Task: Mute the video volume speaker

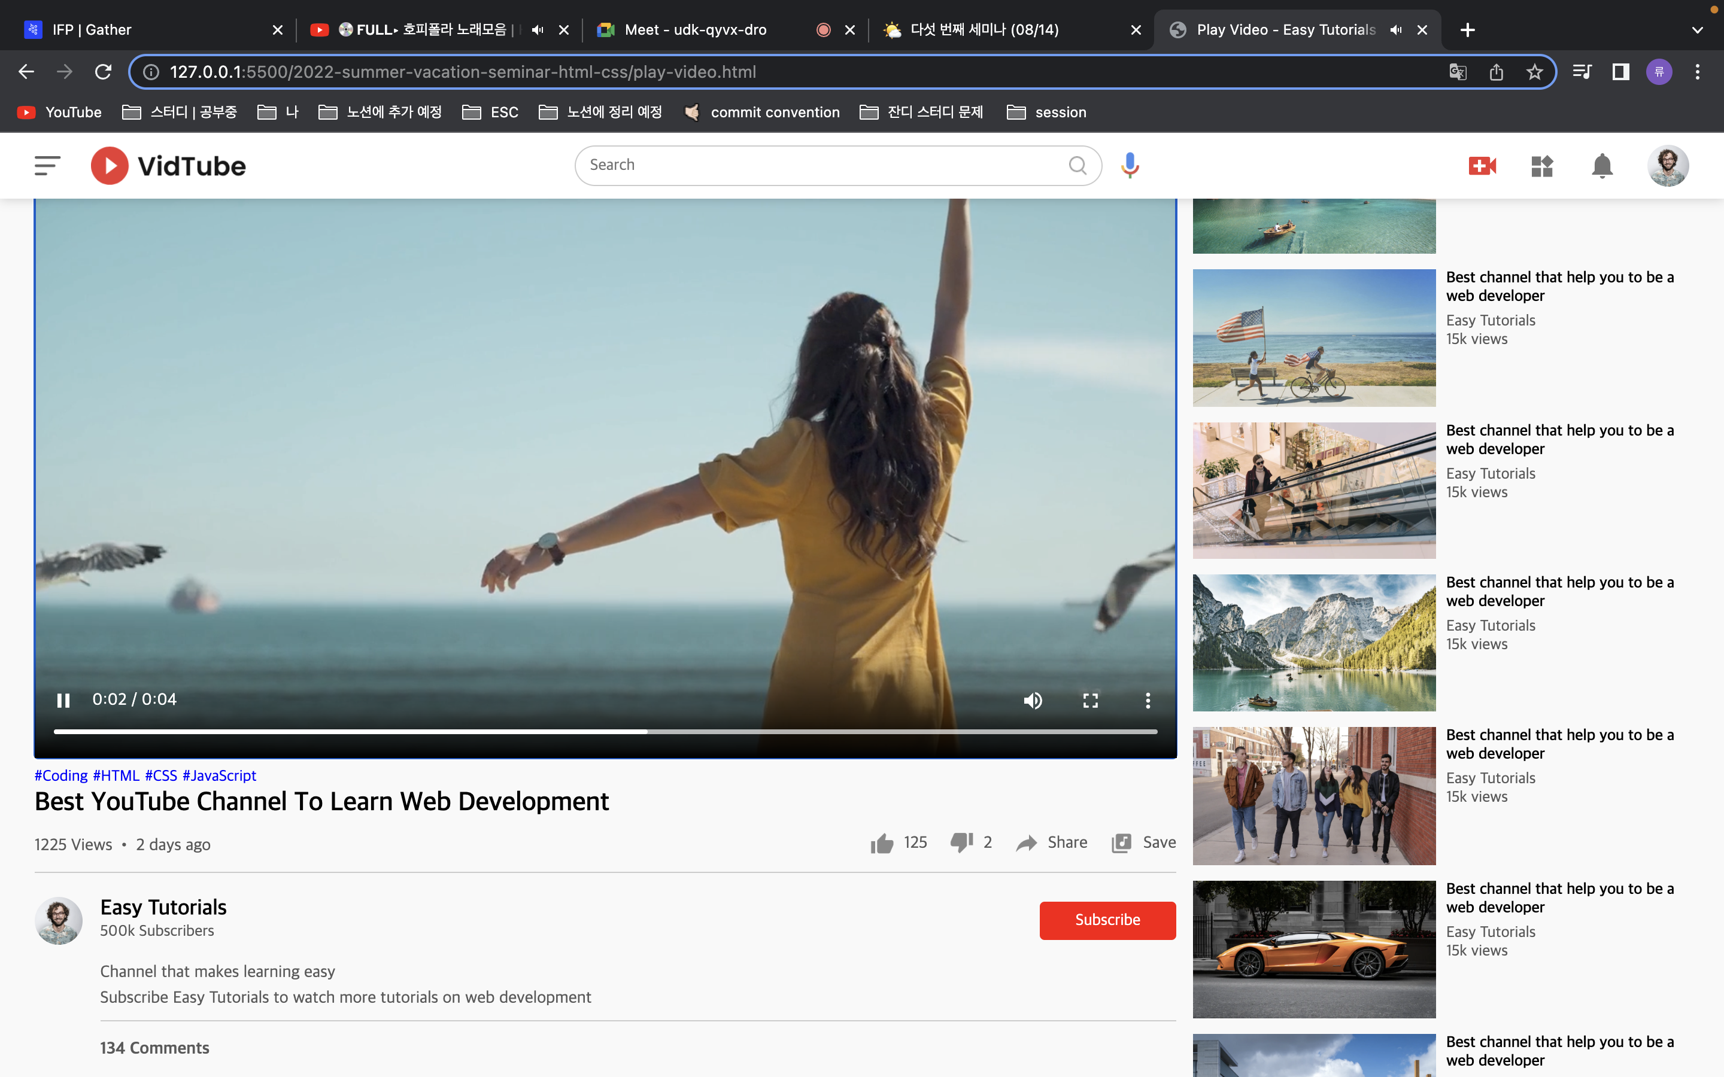Action: [x=1032, y=700]
